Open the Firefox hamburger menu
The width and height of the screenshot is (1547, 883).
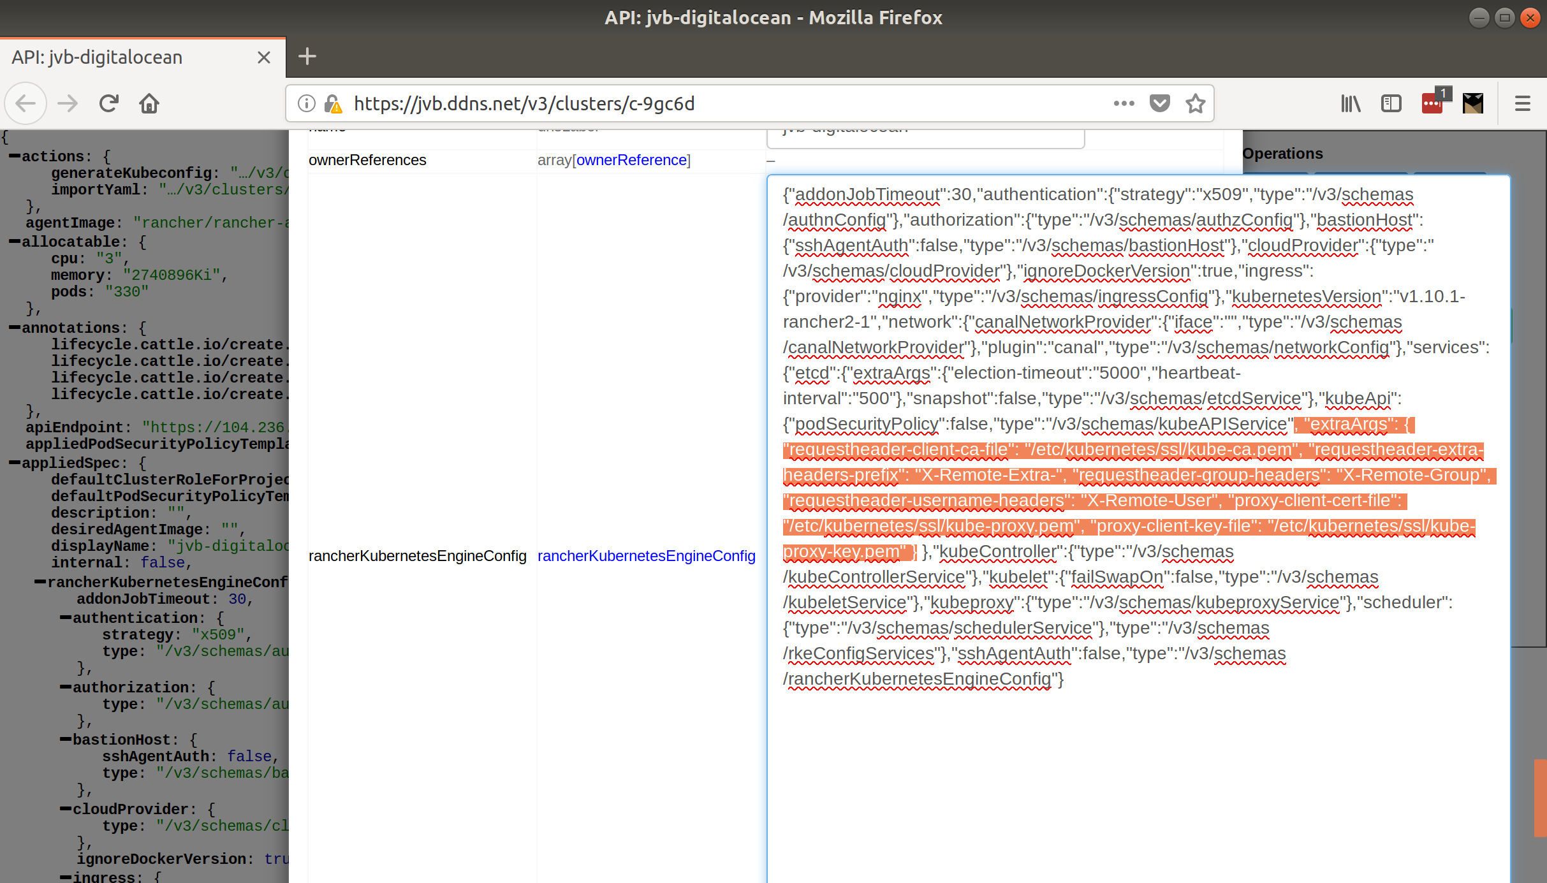pyautogui.click(x=1522, y=103)
